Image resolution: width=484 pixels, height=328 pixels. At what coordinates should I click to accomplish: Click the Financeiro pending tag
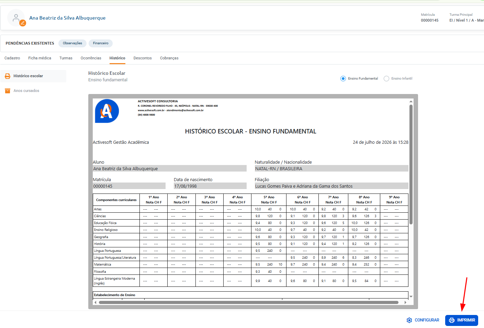coord(101,43)
